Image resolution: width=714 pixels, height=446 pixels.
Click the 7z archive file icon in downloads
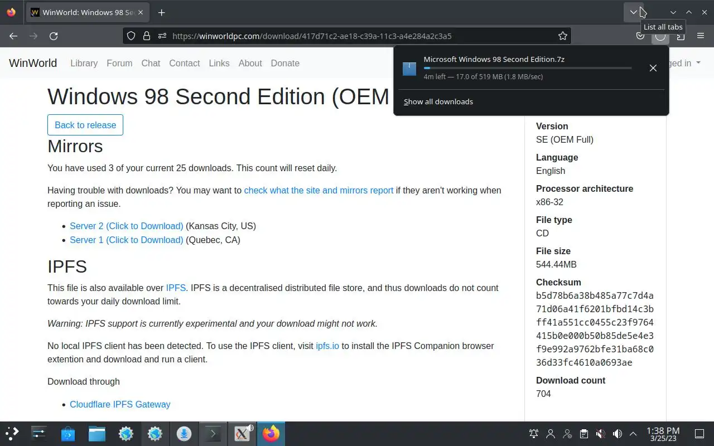(x=409, y=68)
